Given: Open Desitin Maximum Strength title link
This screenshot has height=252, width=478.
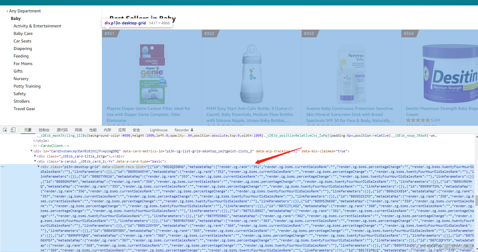Looking at the screenshot, I should [x=442, y=111].
